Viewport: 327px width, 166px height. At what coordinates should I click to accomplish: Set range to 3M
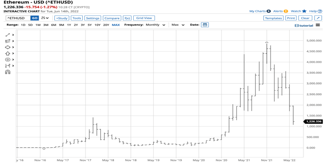[x=46, y=25]
